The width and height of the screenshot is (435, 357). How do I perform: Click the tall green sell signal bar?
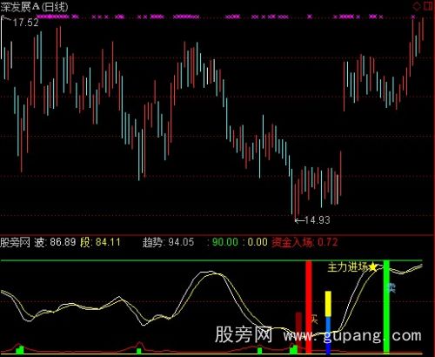pos(386,306)
